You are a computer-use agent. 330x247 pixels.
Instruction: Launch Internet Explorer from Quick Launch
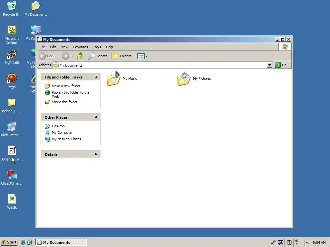(23, 242)
